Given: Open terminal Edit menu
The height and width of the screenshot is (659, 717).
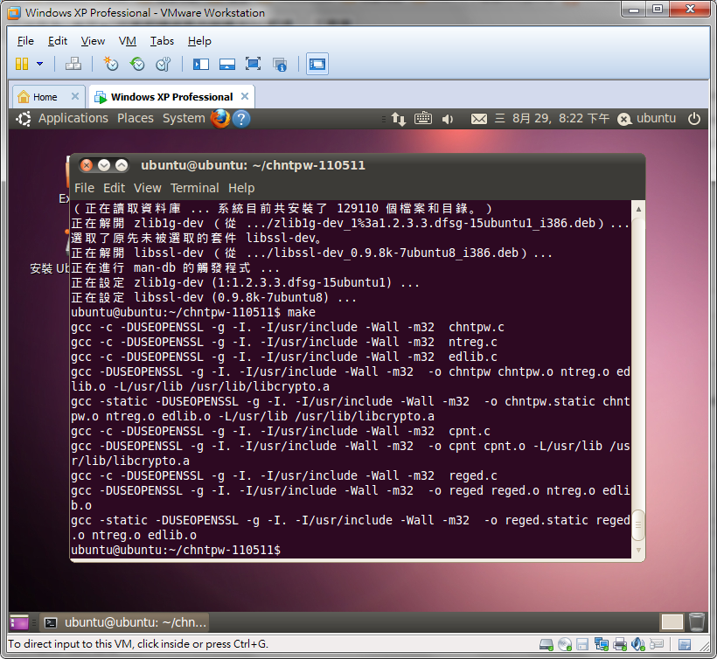Looking at the screenshot, I should pos(114,188).
